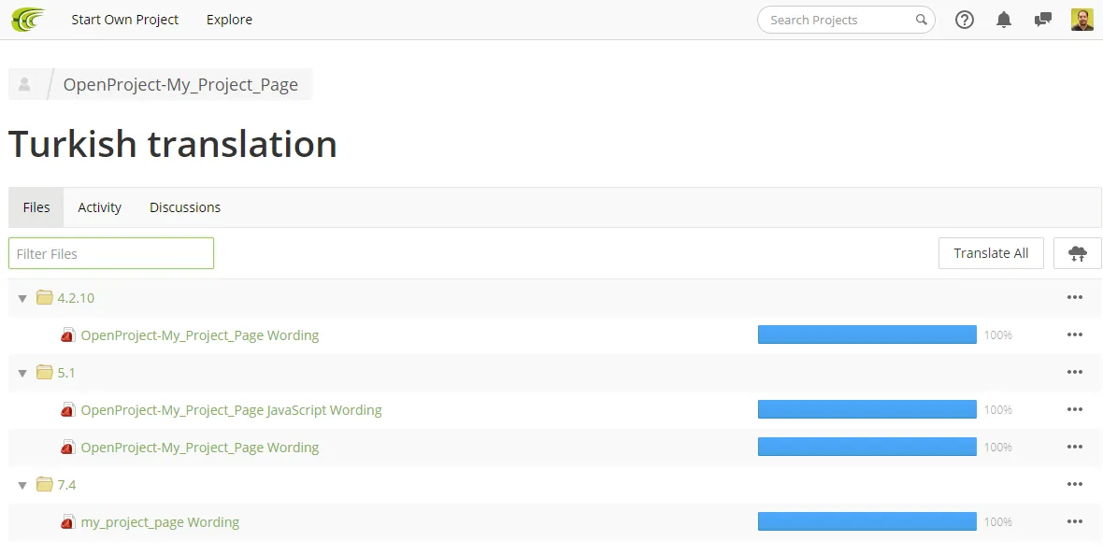Click the 4.2.10 folder icon
The height and width of the screenshot is (555, 1103).
44,297
